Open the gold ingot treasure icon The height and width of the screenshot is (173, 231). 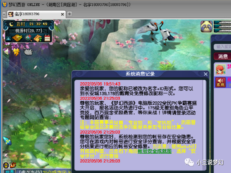(x=18, y=38)
